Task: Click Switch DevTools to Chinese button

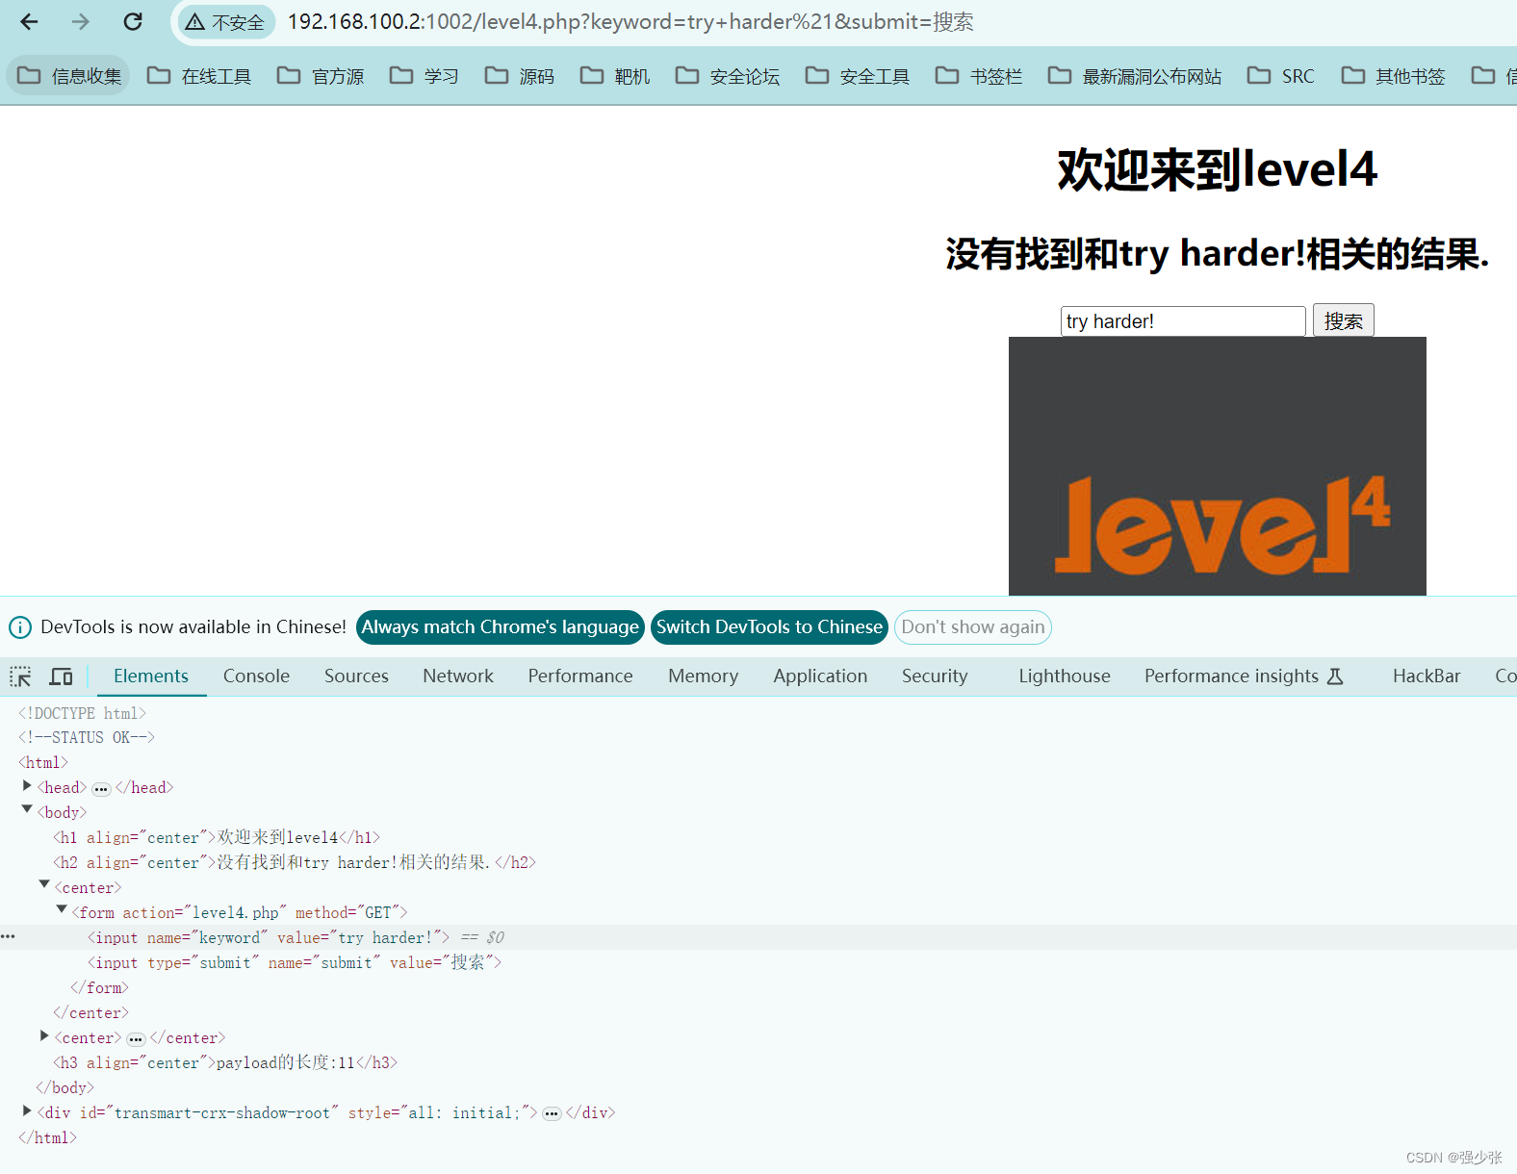Action: click(769, 627)
